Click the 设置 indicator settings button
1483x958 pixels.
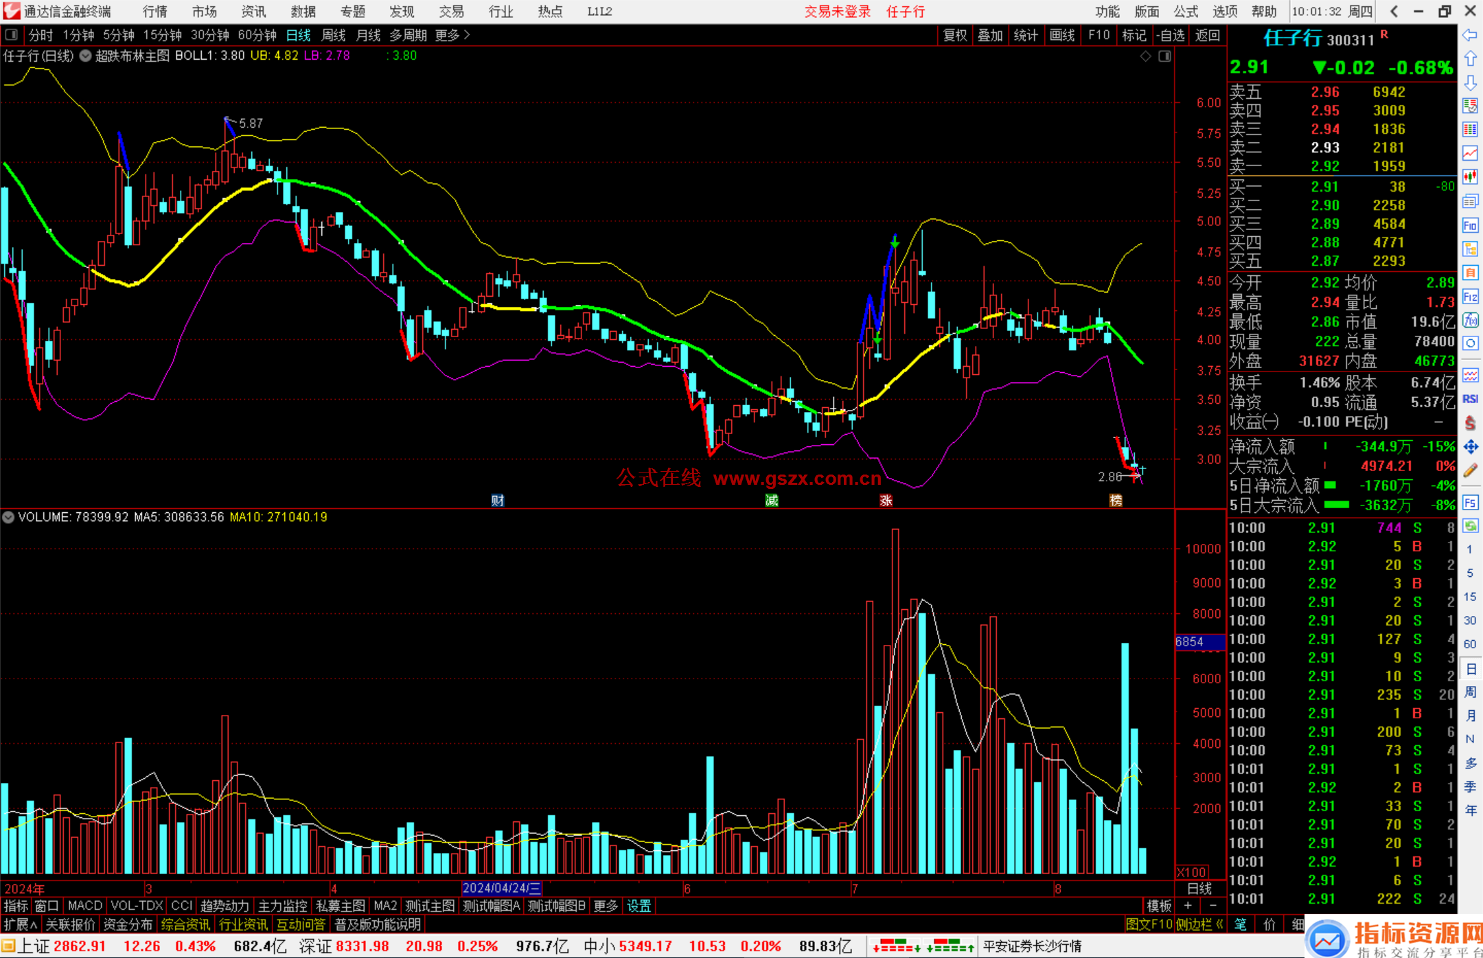[x=639, y=906]
